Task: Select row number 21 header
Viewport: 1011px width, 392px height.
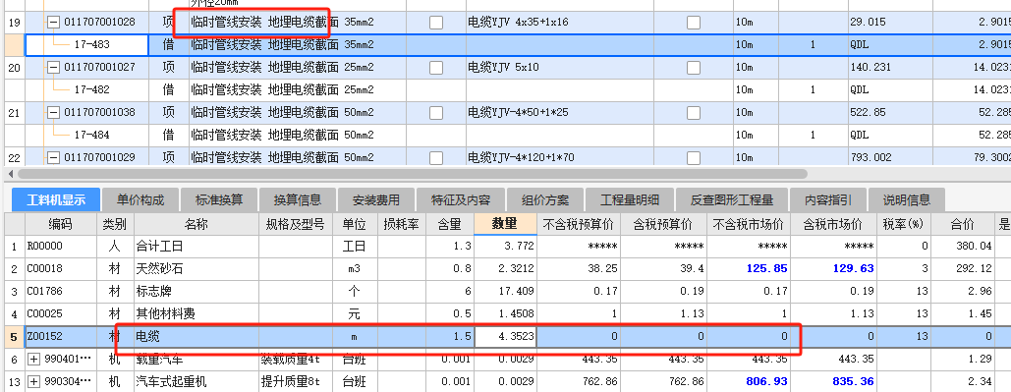Action: pyautogui.click(x=14, y=113)
